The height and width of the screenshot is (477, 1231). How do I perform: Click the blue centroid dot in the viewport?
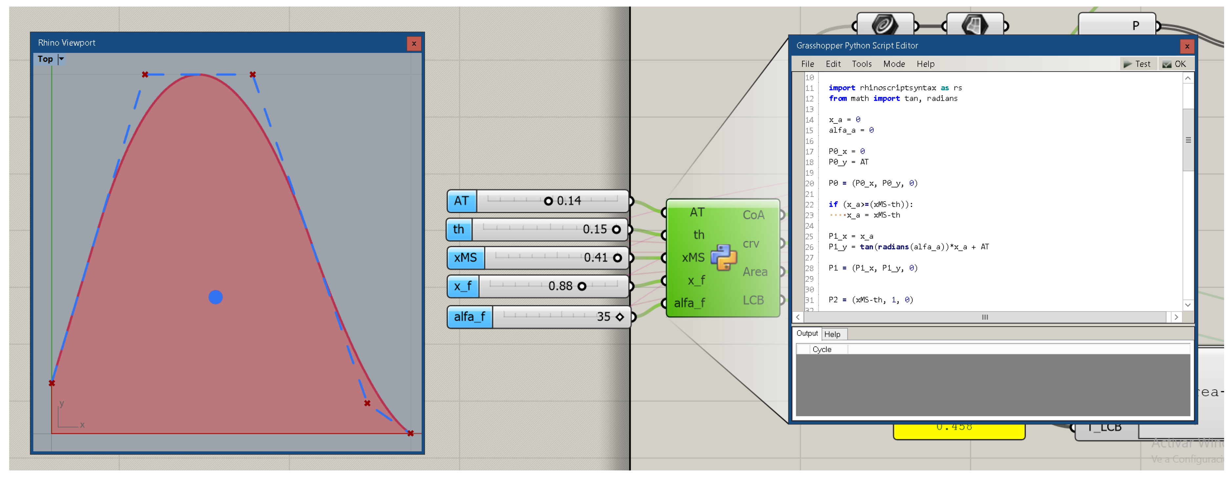[x=216, y=297]
